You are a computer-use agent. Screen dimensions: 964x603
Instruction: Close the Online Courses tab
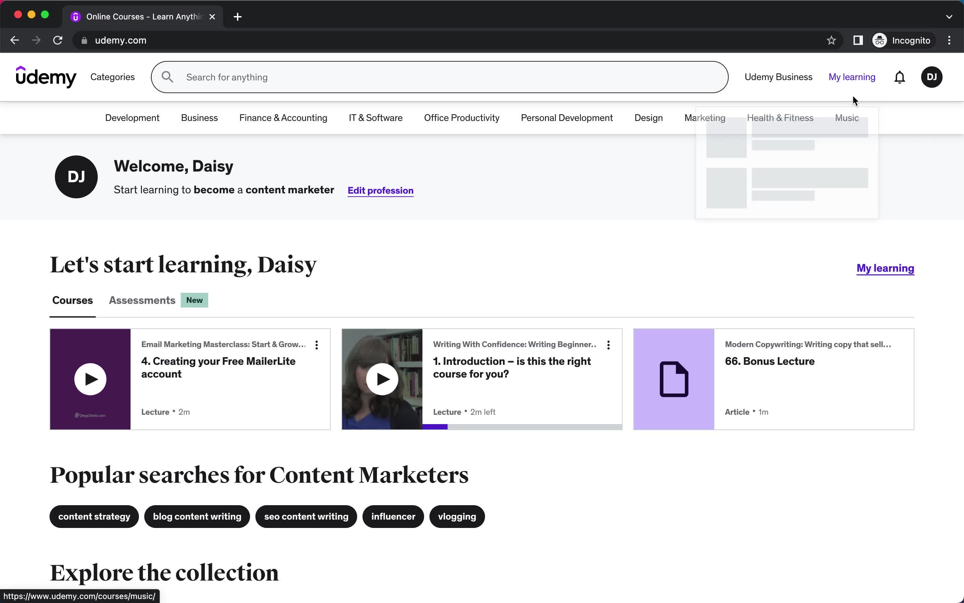(212, 17)
